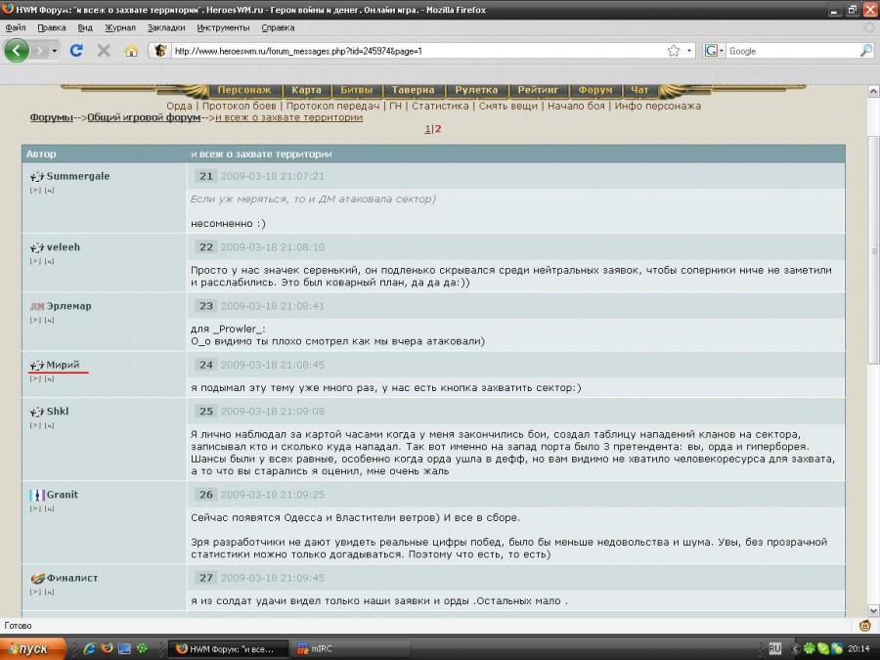Open the Закладки menu
Viewport: 880px width, 660px height.
[165, 28]
